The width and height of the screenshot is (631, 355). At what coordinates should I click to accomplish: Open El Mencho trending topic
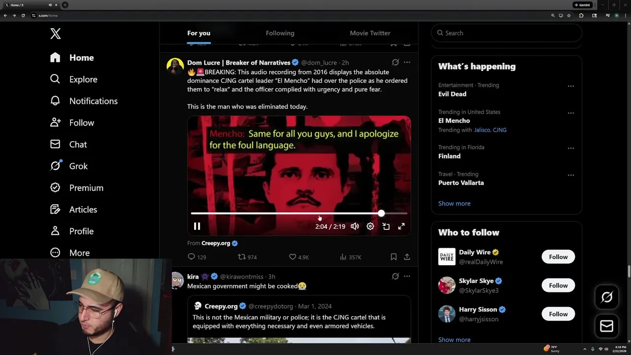[454, 120]
